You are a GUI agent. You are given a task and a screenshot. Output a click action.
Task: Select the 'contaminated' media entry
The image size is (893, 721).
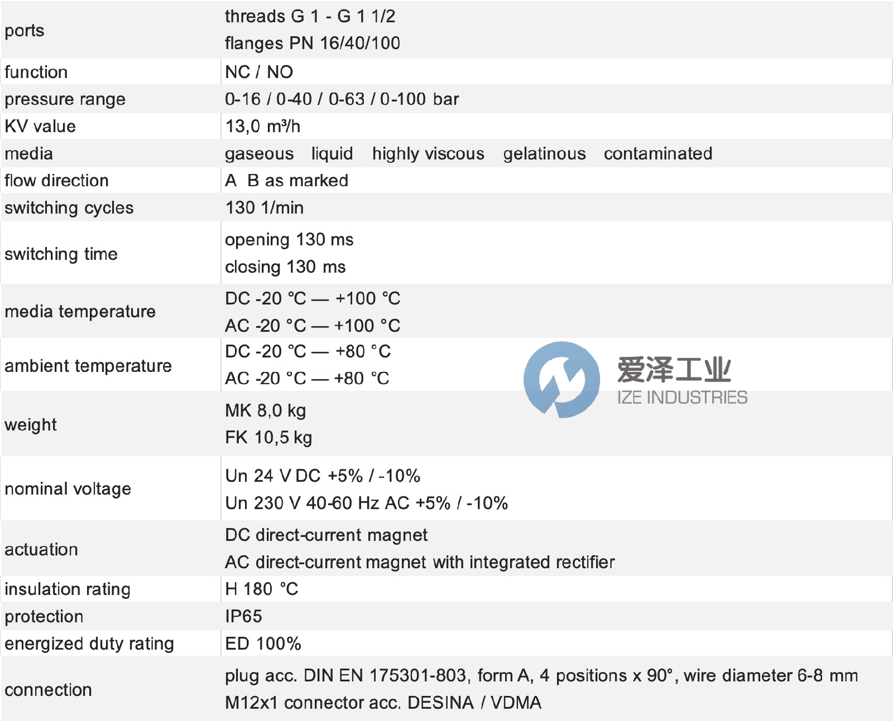[658, 153]
